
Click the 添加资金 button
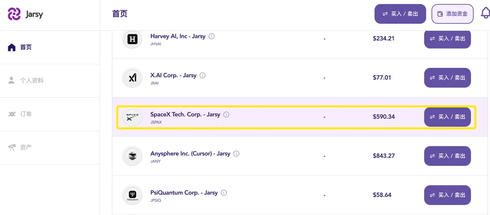click(x=452, y=14)
